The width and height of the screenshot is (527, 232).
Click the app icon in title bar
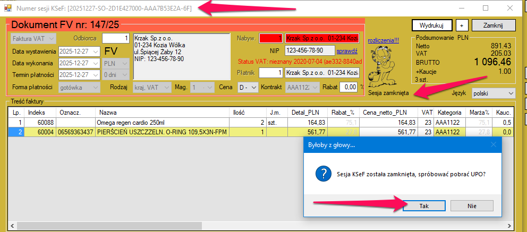tap(7, 9)
